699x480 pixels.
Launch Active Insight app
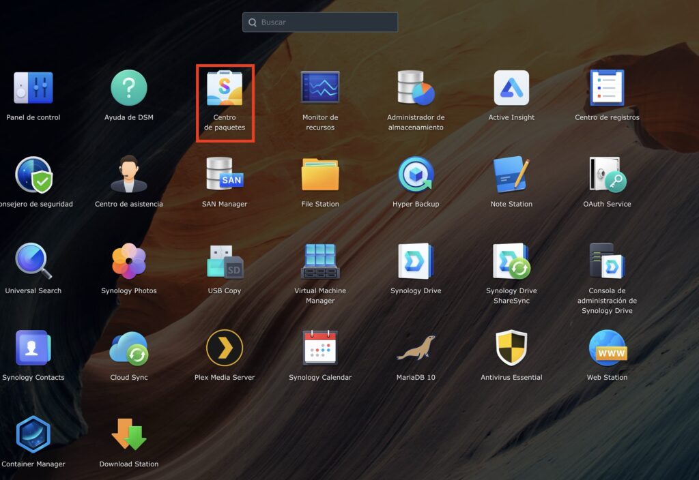pos(511,88)
